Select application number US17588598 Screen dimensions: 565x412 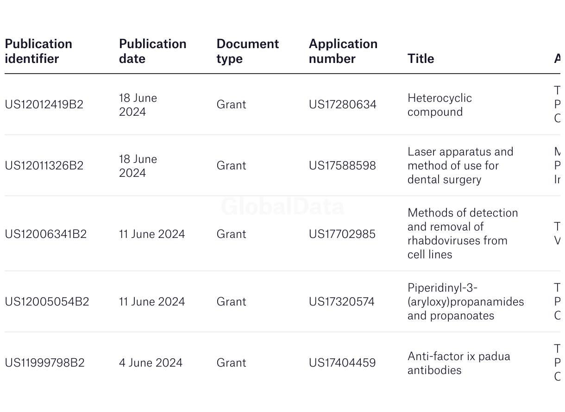(342, 166)
